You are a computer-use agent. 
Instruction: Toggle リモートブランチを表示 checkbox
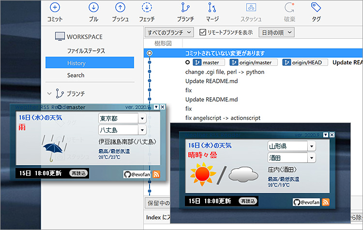(203, 32)
